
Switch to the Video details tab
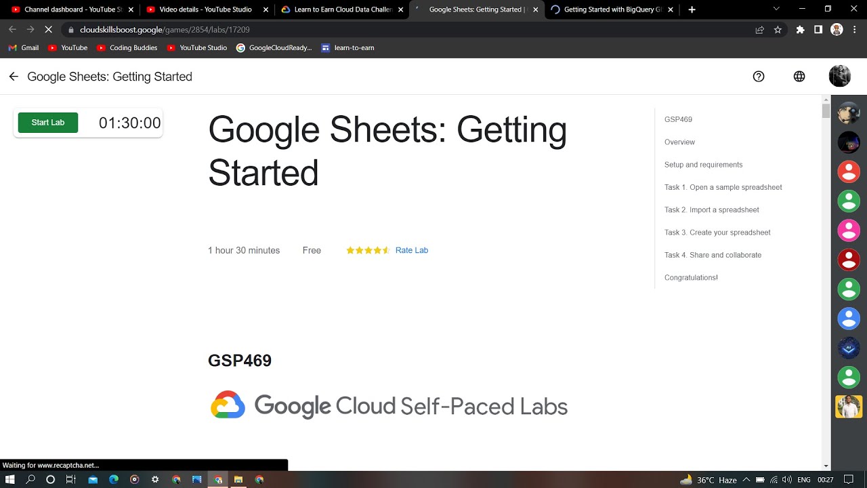207,9
